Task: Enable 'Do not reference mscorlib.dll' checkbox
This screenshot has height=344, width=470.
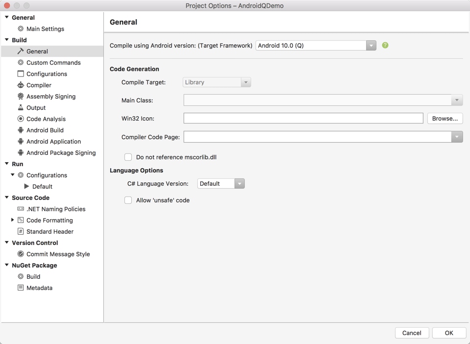Action: [128, 157]
